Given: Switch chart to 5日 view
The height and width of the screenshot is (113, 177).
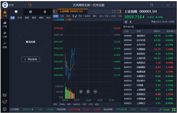Looking at the screenshot, I should pos(62,16).
